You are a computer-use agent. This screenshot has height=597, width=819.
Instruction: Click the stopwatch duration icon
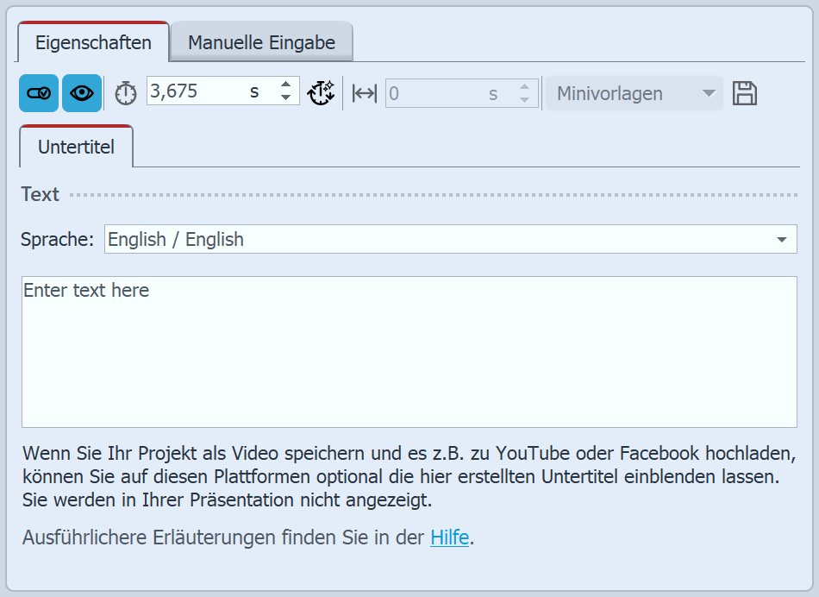click(124, 92)
